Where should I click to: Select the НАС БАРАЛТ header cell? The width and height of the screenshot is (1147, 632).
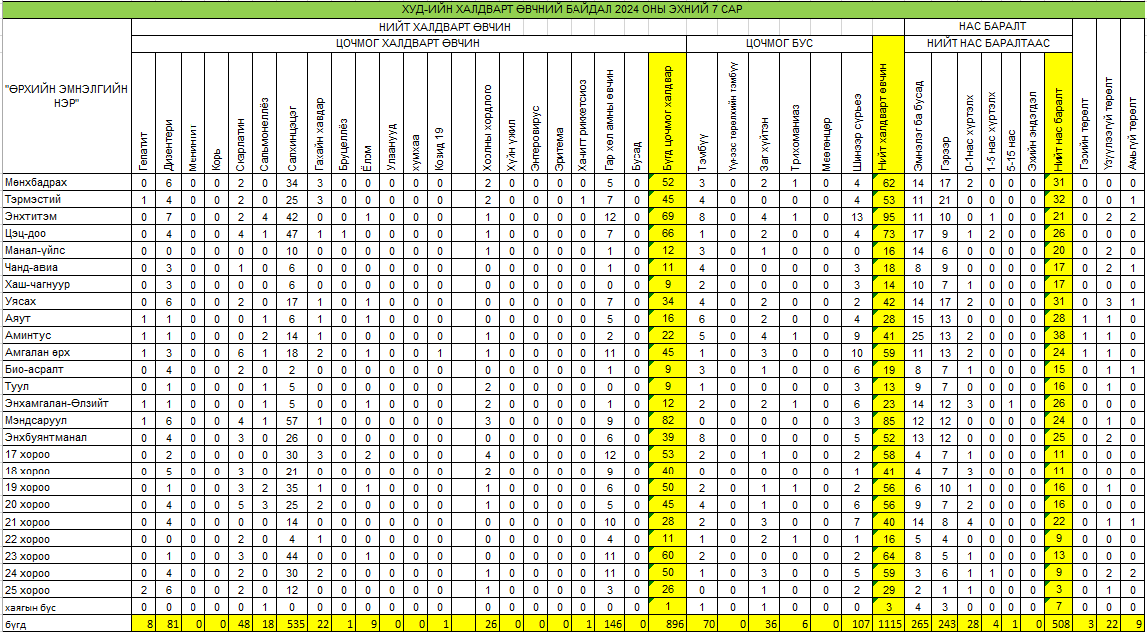coord(987,27)
